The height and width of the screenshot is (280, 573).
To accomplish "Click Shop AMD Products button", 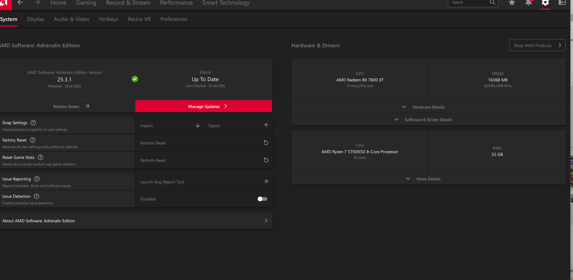I will [x=537, y=45].
